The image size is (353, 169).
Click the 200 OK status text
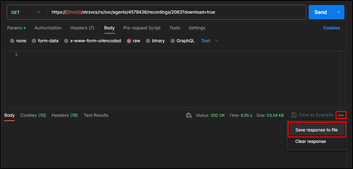point(218,115)
